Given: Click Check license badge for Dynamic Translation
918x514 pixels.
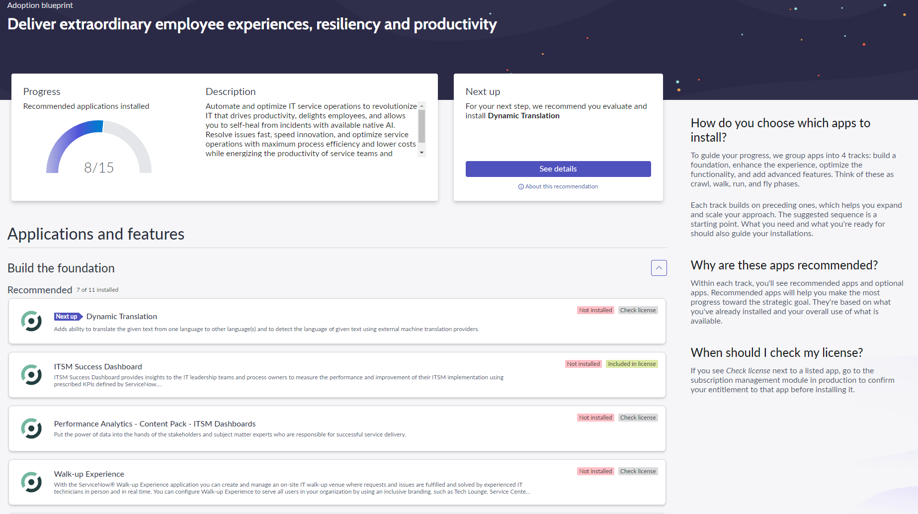Looking at the screenshot, I should pos(638,310).
